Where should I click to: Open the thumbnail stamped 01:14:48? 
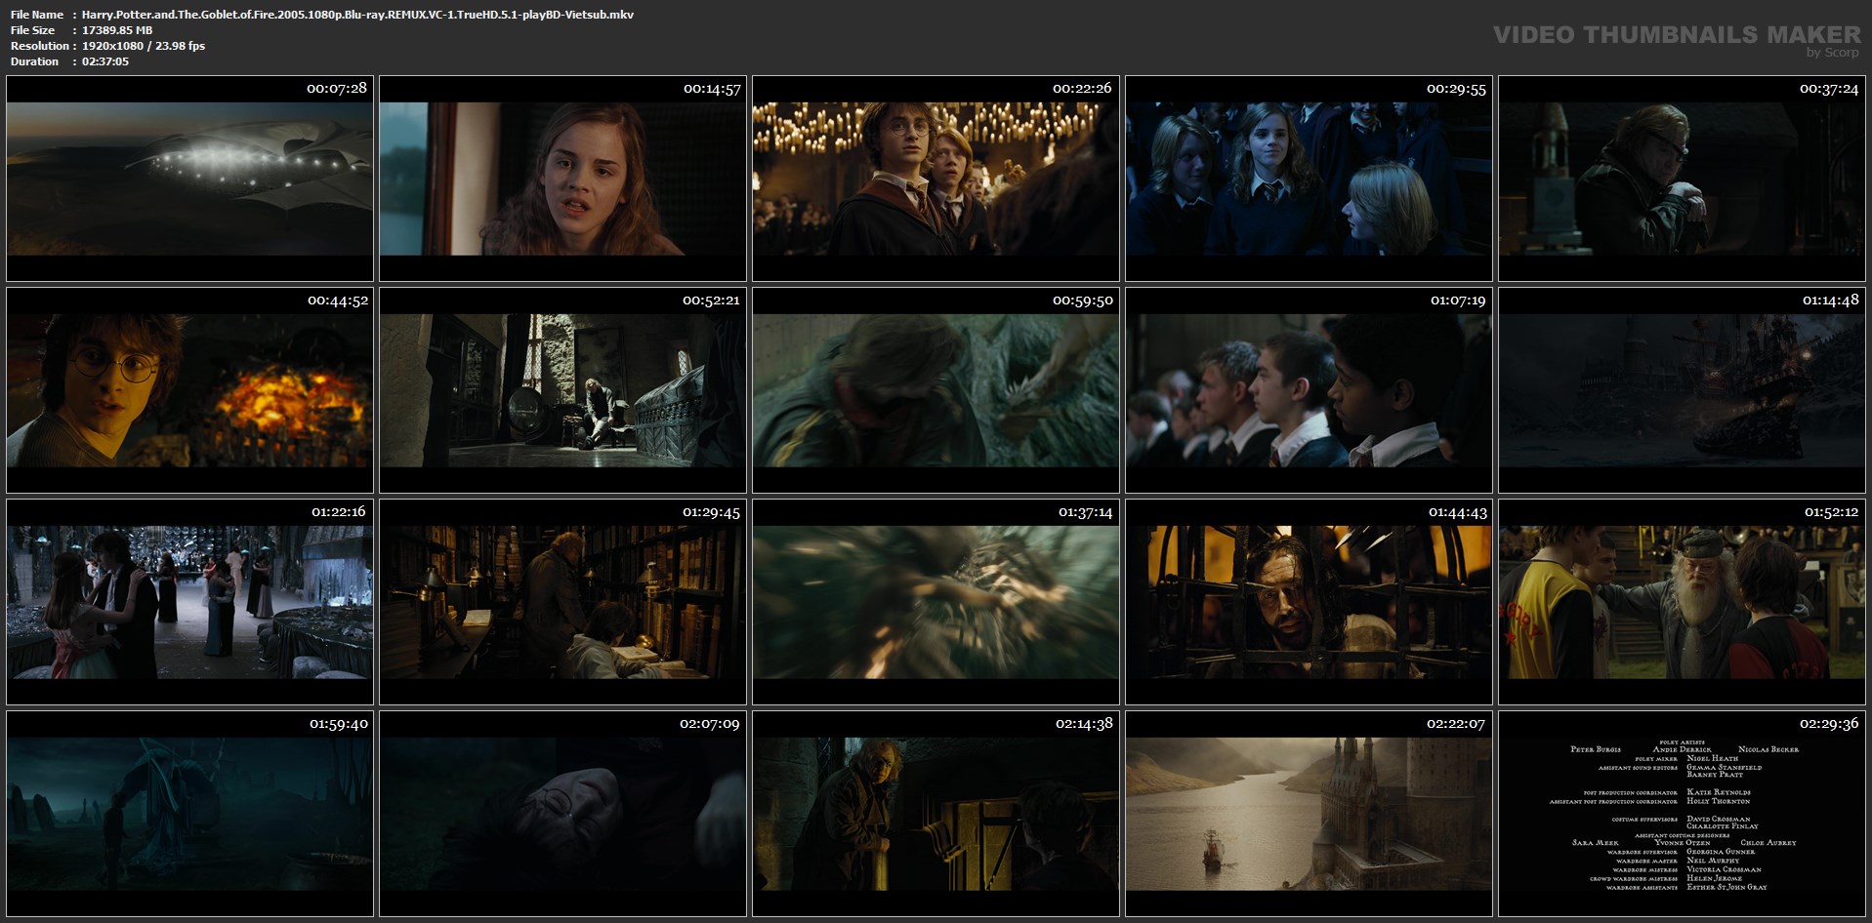click(1682, 390)
